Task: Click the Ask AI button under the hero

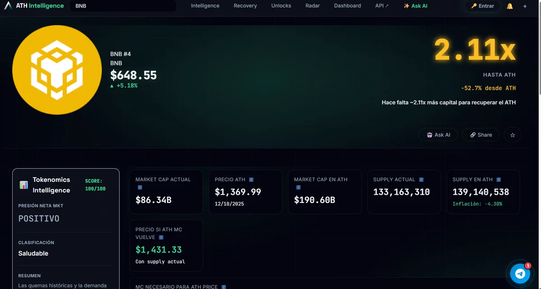Action: coord(438,135)
